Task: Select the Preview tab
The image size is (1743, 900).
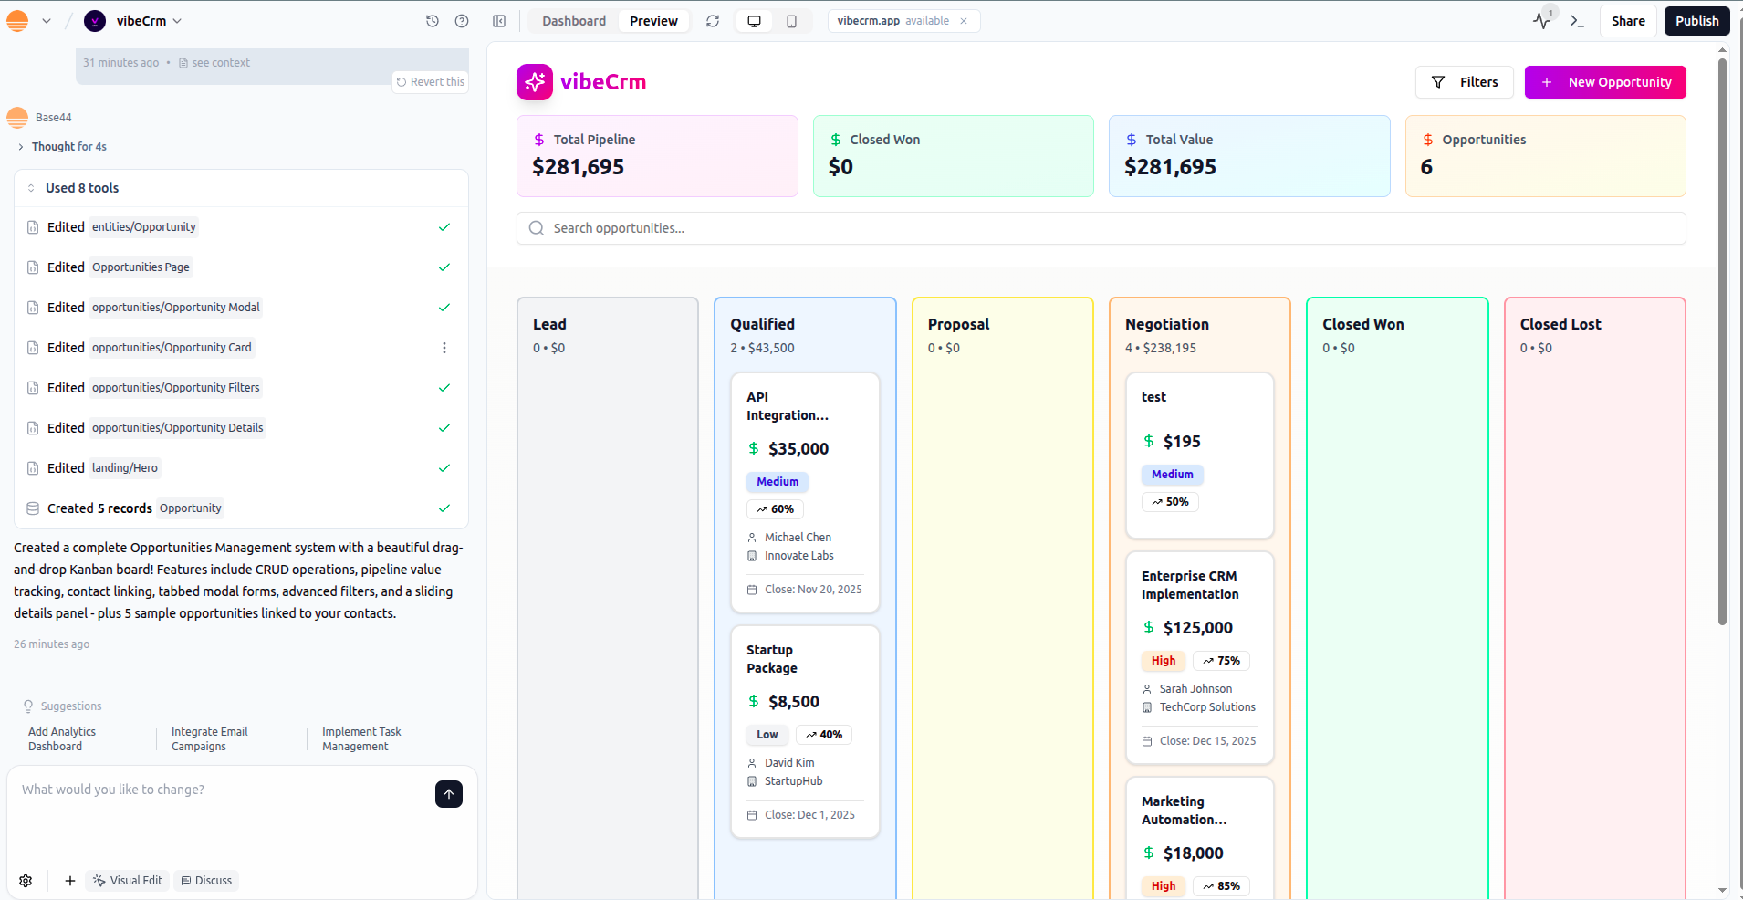Action: [x=653, y=21]
